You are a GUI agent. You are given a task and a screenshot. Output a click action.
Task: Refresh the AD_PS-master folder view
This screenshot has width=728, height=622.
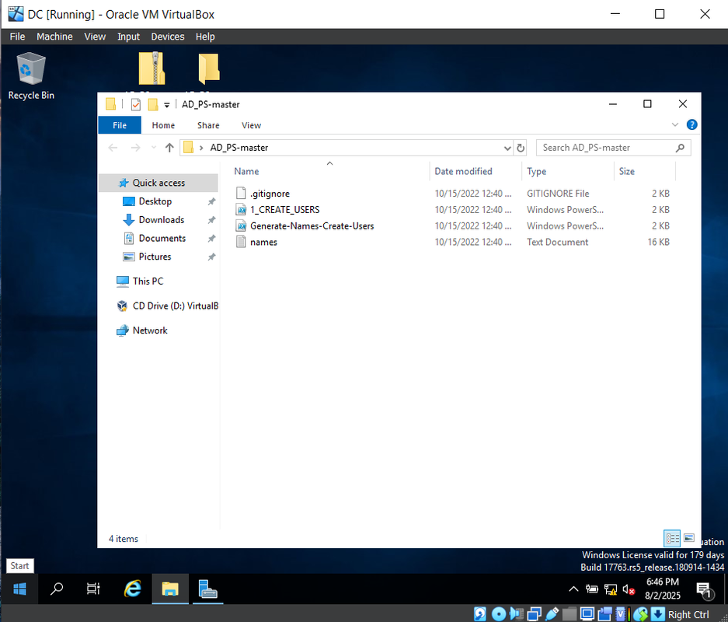point(521,148)
